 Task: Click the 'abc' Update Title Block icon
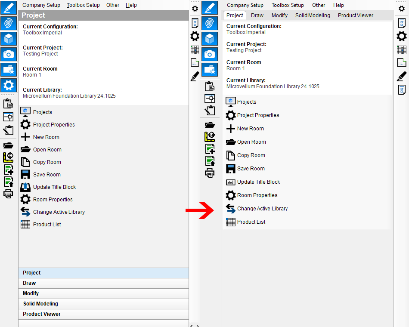click(230, 182)
